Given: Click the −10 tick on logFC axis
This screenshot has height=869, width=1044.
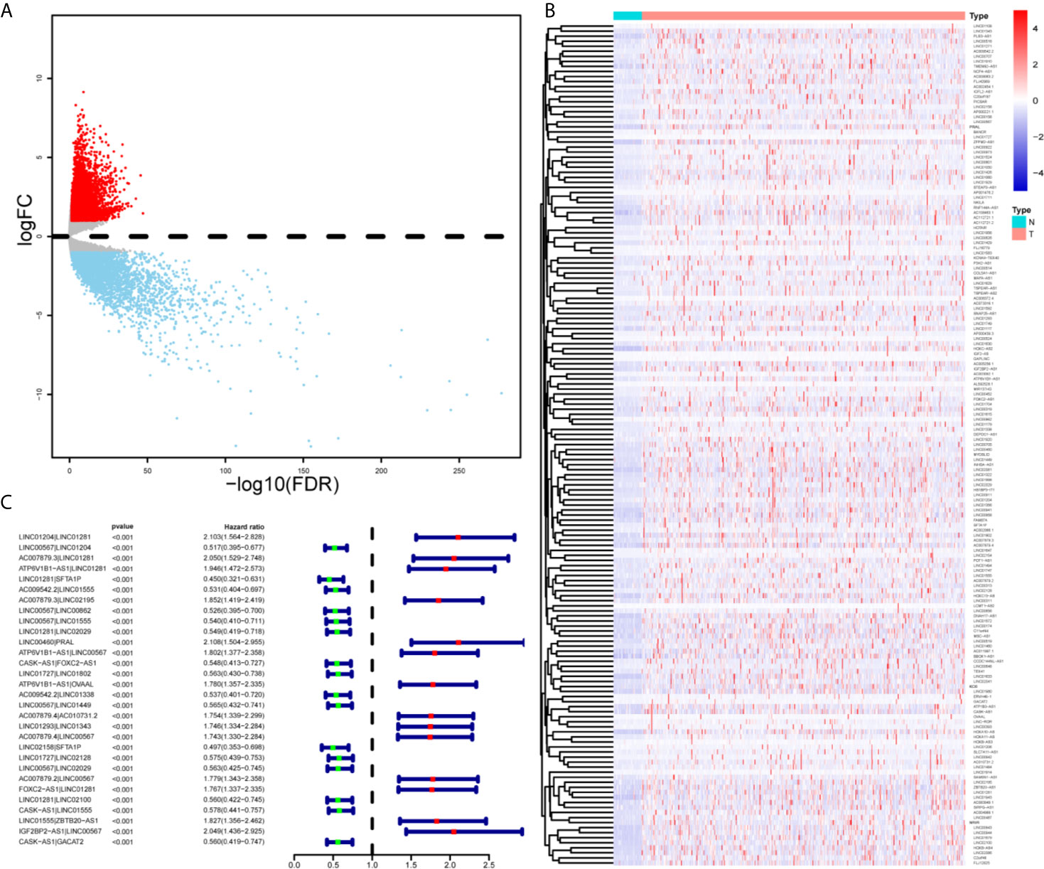Looking at the screenshot, I should tap(41, 393).
